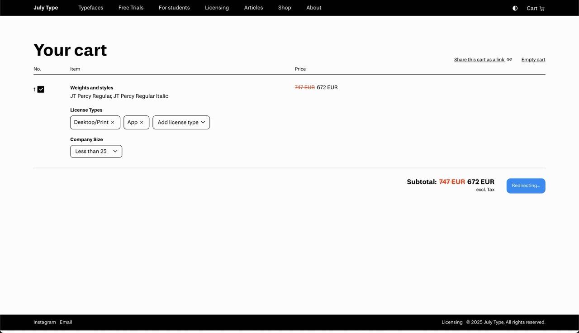Viewport: 579px width, 333px height.
Task: Remove the App license type tag
Action: [x=142, y=123]
